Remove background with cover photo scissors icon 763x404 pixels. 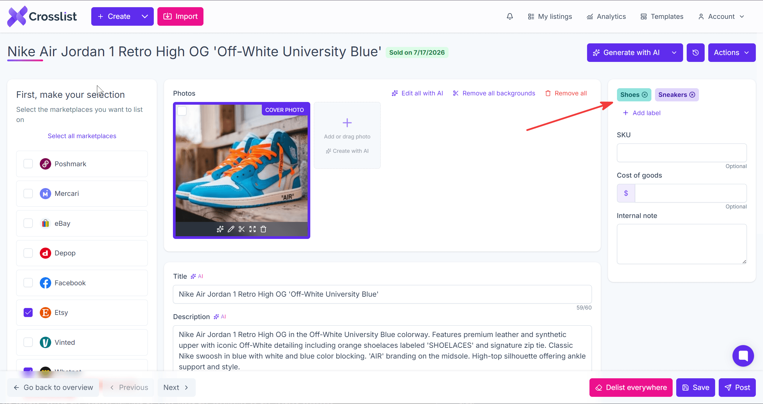[x=242, y=229]
